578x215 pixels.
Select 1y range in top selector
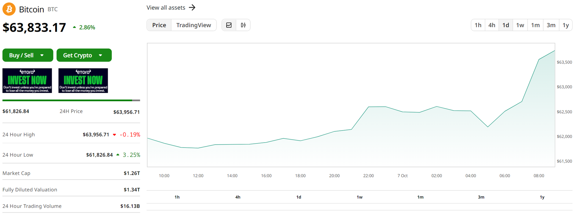click(566, 25)
